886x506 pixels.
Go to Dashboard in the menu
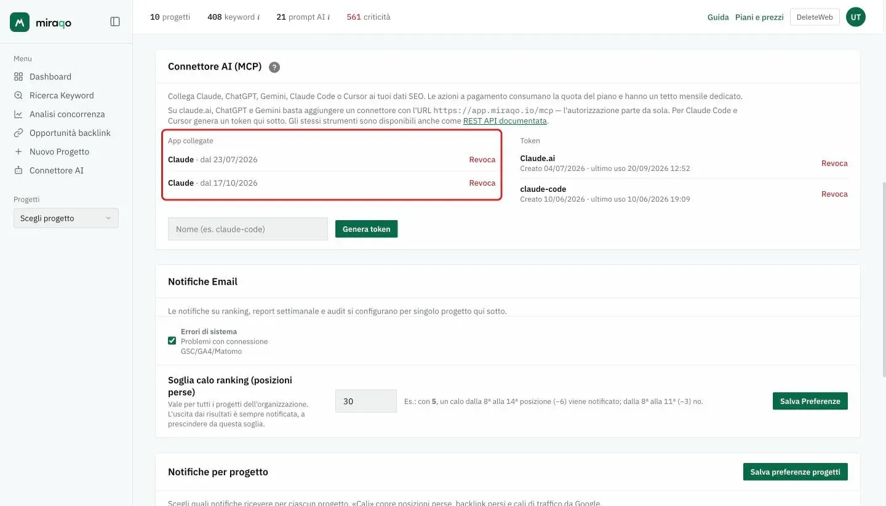click(50, 77)
